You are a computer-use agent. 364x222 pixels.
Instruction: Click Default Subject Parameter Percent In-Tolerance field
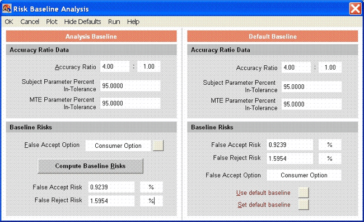(311, 86)
